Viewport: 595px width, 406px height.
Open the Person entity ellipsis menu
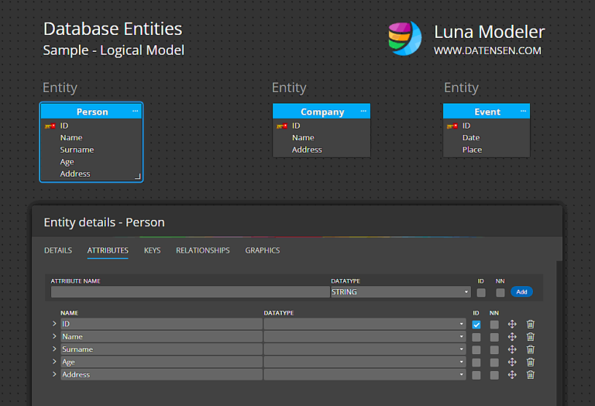[136, 112]
